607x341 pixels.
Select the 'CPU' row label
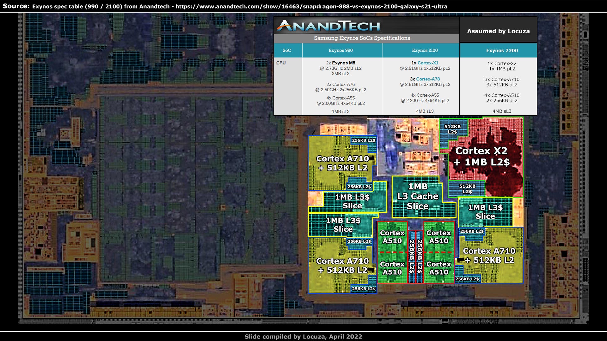tap(281, 63)
